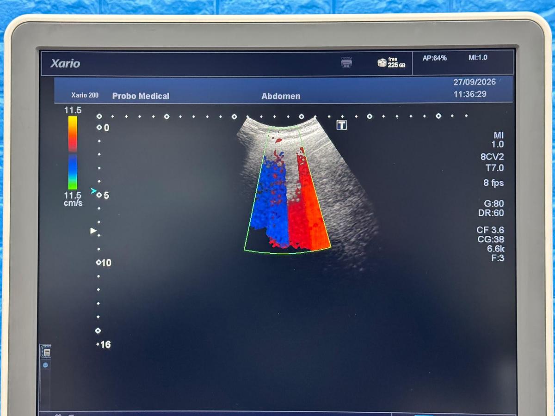
Task: Click the 6.6k PRF value
Action: [x=495, y=248]
